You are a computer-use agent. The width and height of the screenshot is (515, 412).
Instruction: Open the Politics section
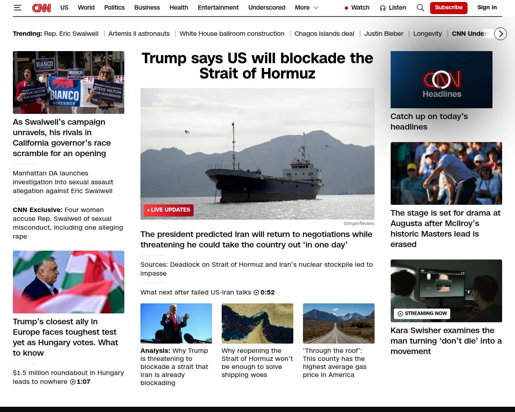(x=114, y=8)
